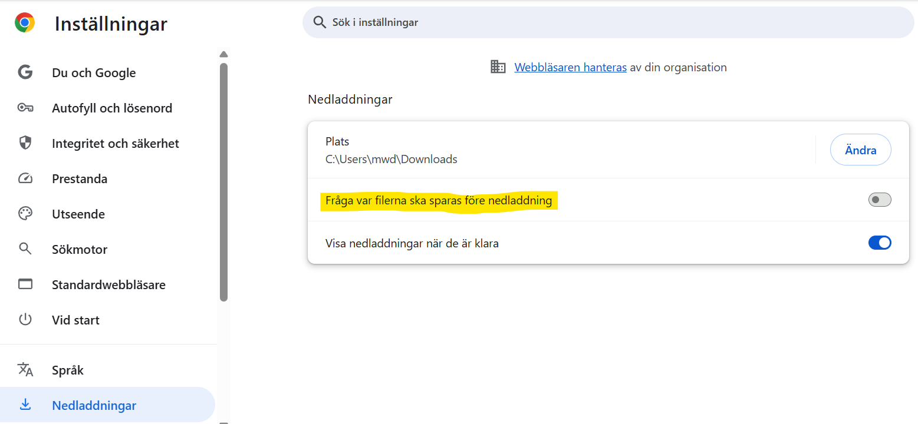
Task: Click the 'Sök i inställningar' search field
Action: click(607, 22)
